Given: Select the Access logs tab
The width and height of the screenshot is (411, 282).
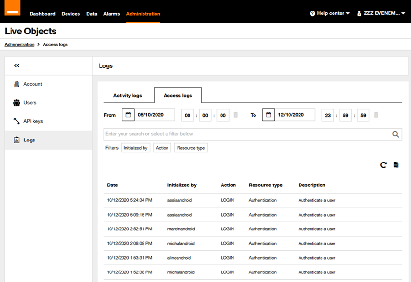Looking at the screenshot, I should point(178,95).
